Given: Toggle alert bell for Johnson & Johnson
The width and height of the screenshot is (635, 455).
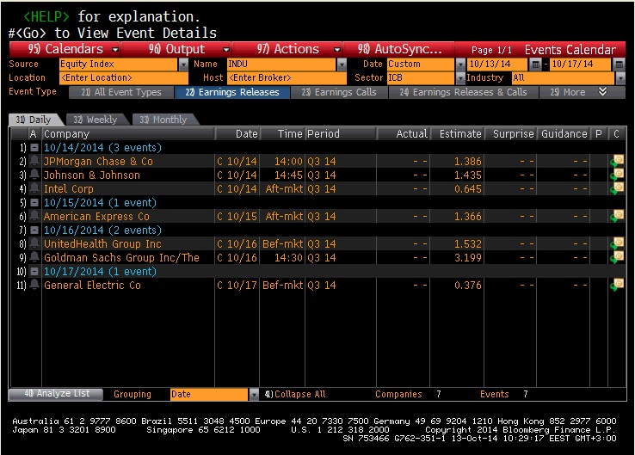Looking at the screenshot, I should click(x=34, y=175).
